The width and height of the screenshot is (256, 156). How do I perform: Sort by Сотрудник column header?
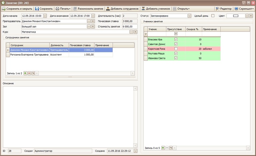[30, 45]
